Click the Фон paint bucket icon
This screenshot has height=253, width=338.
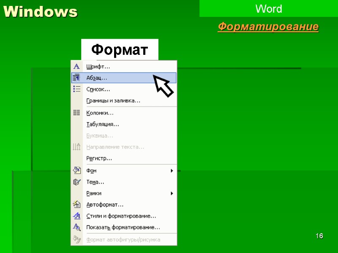point(77,170)
